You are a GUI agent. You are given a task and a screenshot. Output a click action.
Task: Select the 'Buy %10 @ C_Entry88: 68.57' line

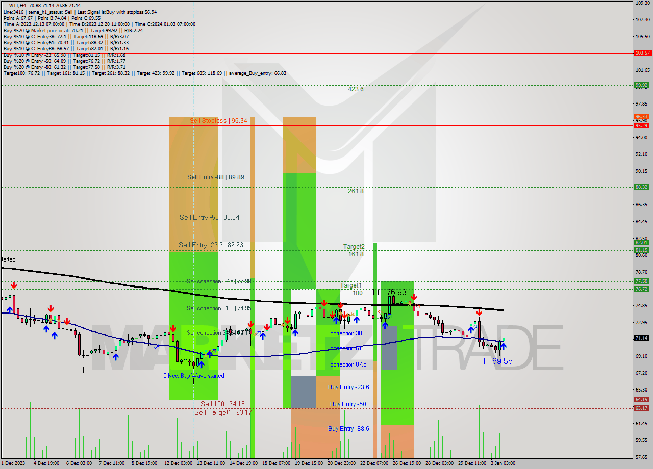(66, 48)
